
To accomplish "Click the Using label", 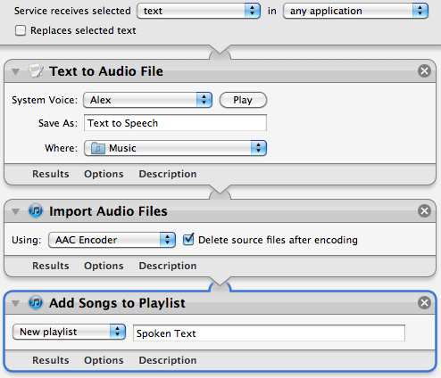I will [27, 240].
